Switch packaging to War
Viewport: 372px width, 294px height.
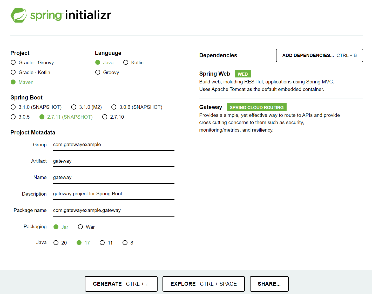pyautogui.click(x=80, y=227)
